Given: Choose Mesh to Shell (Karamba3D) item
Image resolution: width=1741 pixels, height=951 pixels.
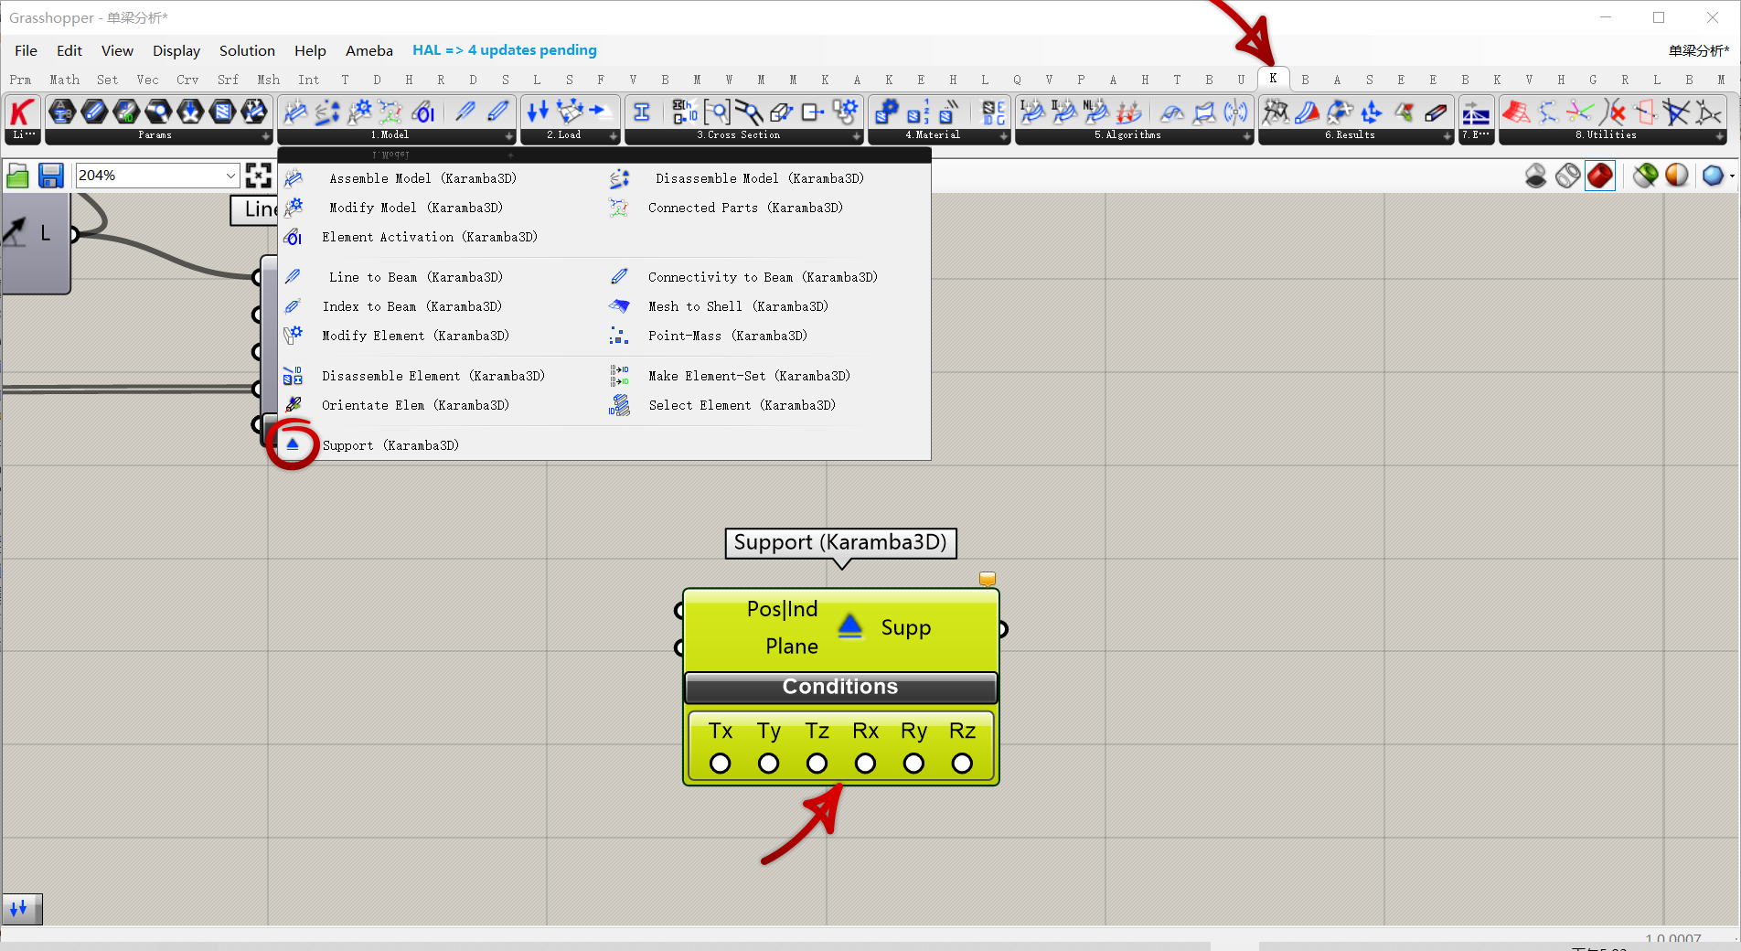Looking at the screenshot, I should 737,306.
